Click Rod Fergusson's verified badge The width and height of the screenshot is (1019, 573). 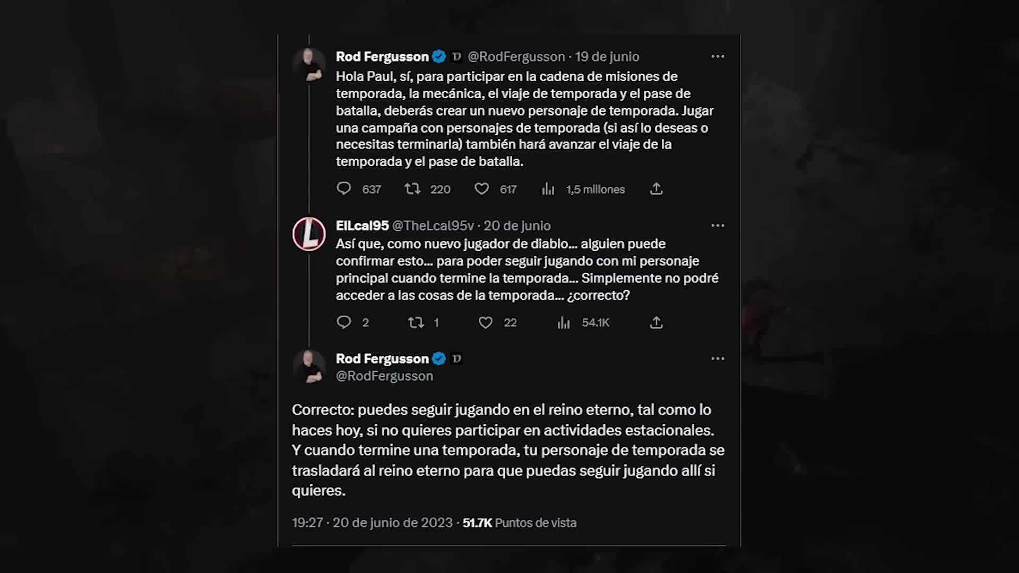pos(439,56)
